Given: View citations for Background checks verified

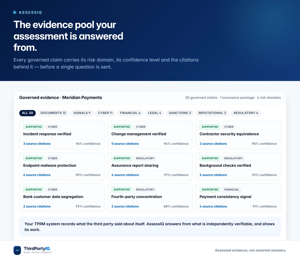Looking at the screenshot, I should [213, 175].
